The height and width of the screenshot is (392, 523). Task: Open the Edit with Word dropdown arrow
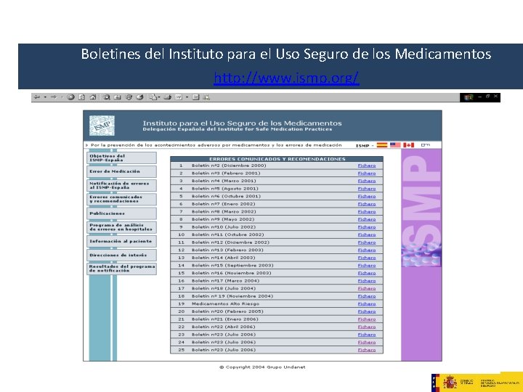point(187,97)
